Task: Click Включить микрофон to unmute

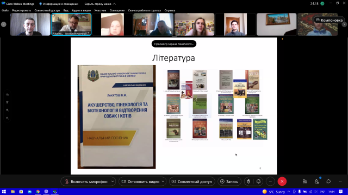Action: [x=86, y=181]
